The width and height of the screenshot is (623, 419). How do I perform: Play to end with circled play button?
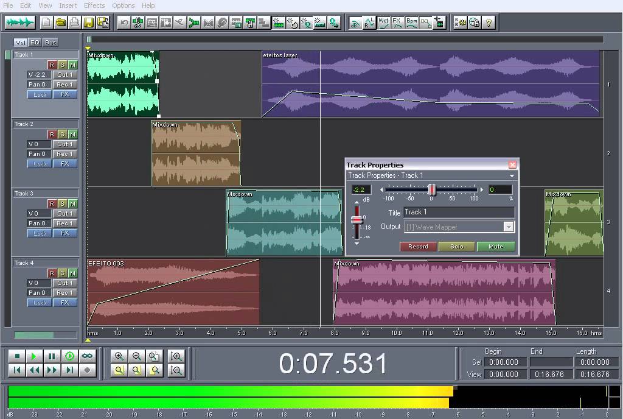(69, 356)
